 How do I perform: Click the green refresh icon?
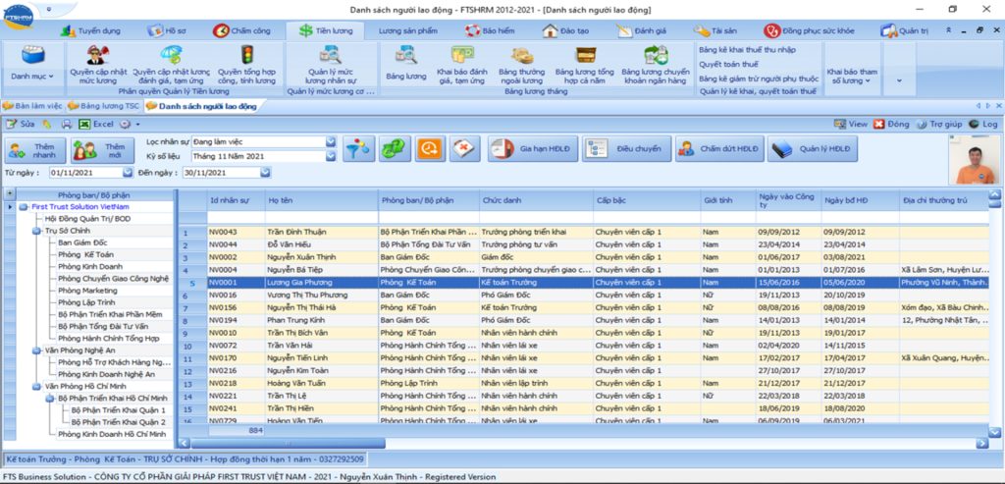395,149
